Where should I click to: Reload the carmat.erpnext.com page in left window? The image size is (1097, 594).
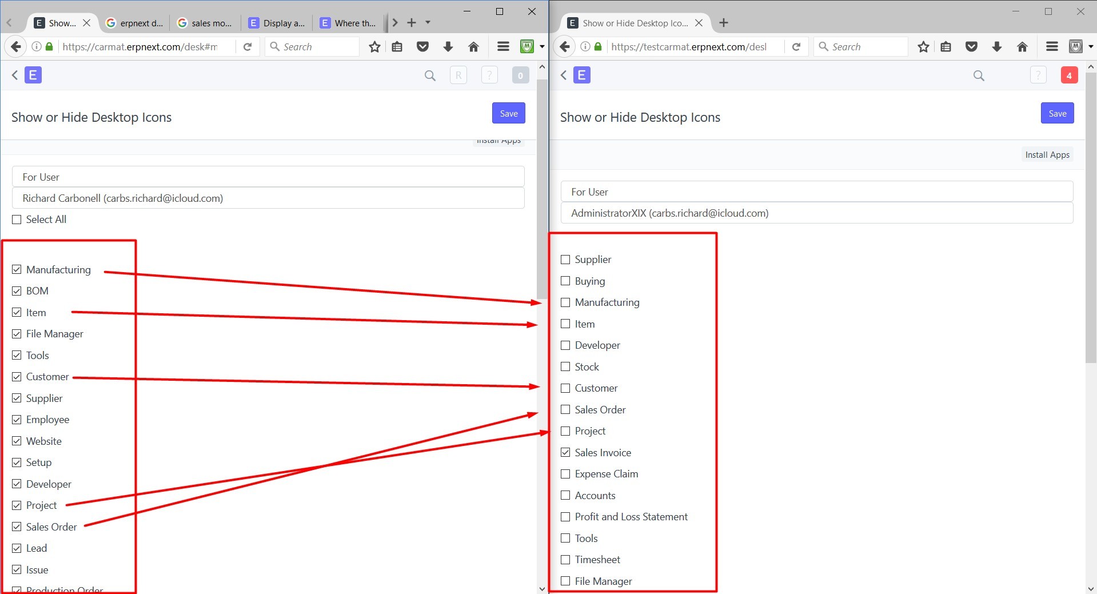pyautogui.click(x=248, y=47)
